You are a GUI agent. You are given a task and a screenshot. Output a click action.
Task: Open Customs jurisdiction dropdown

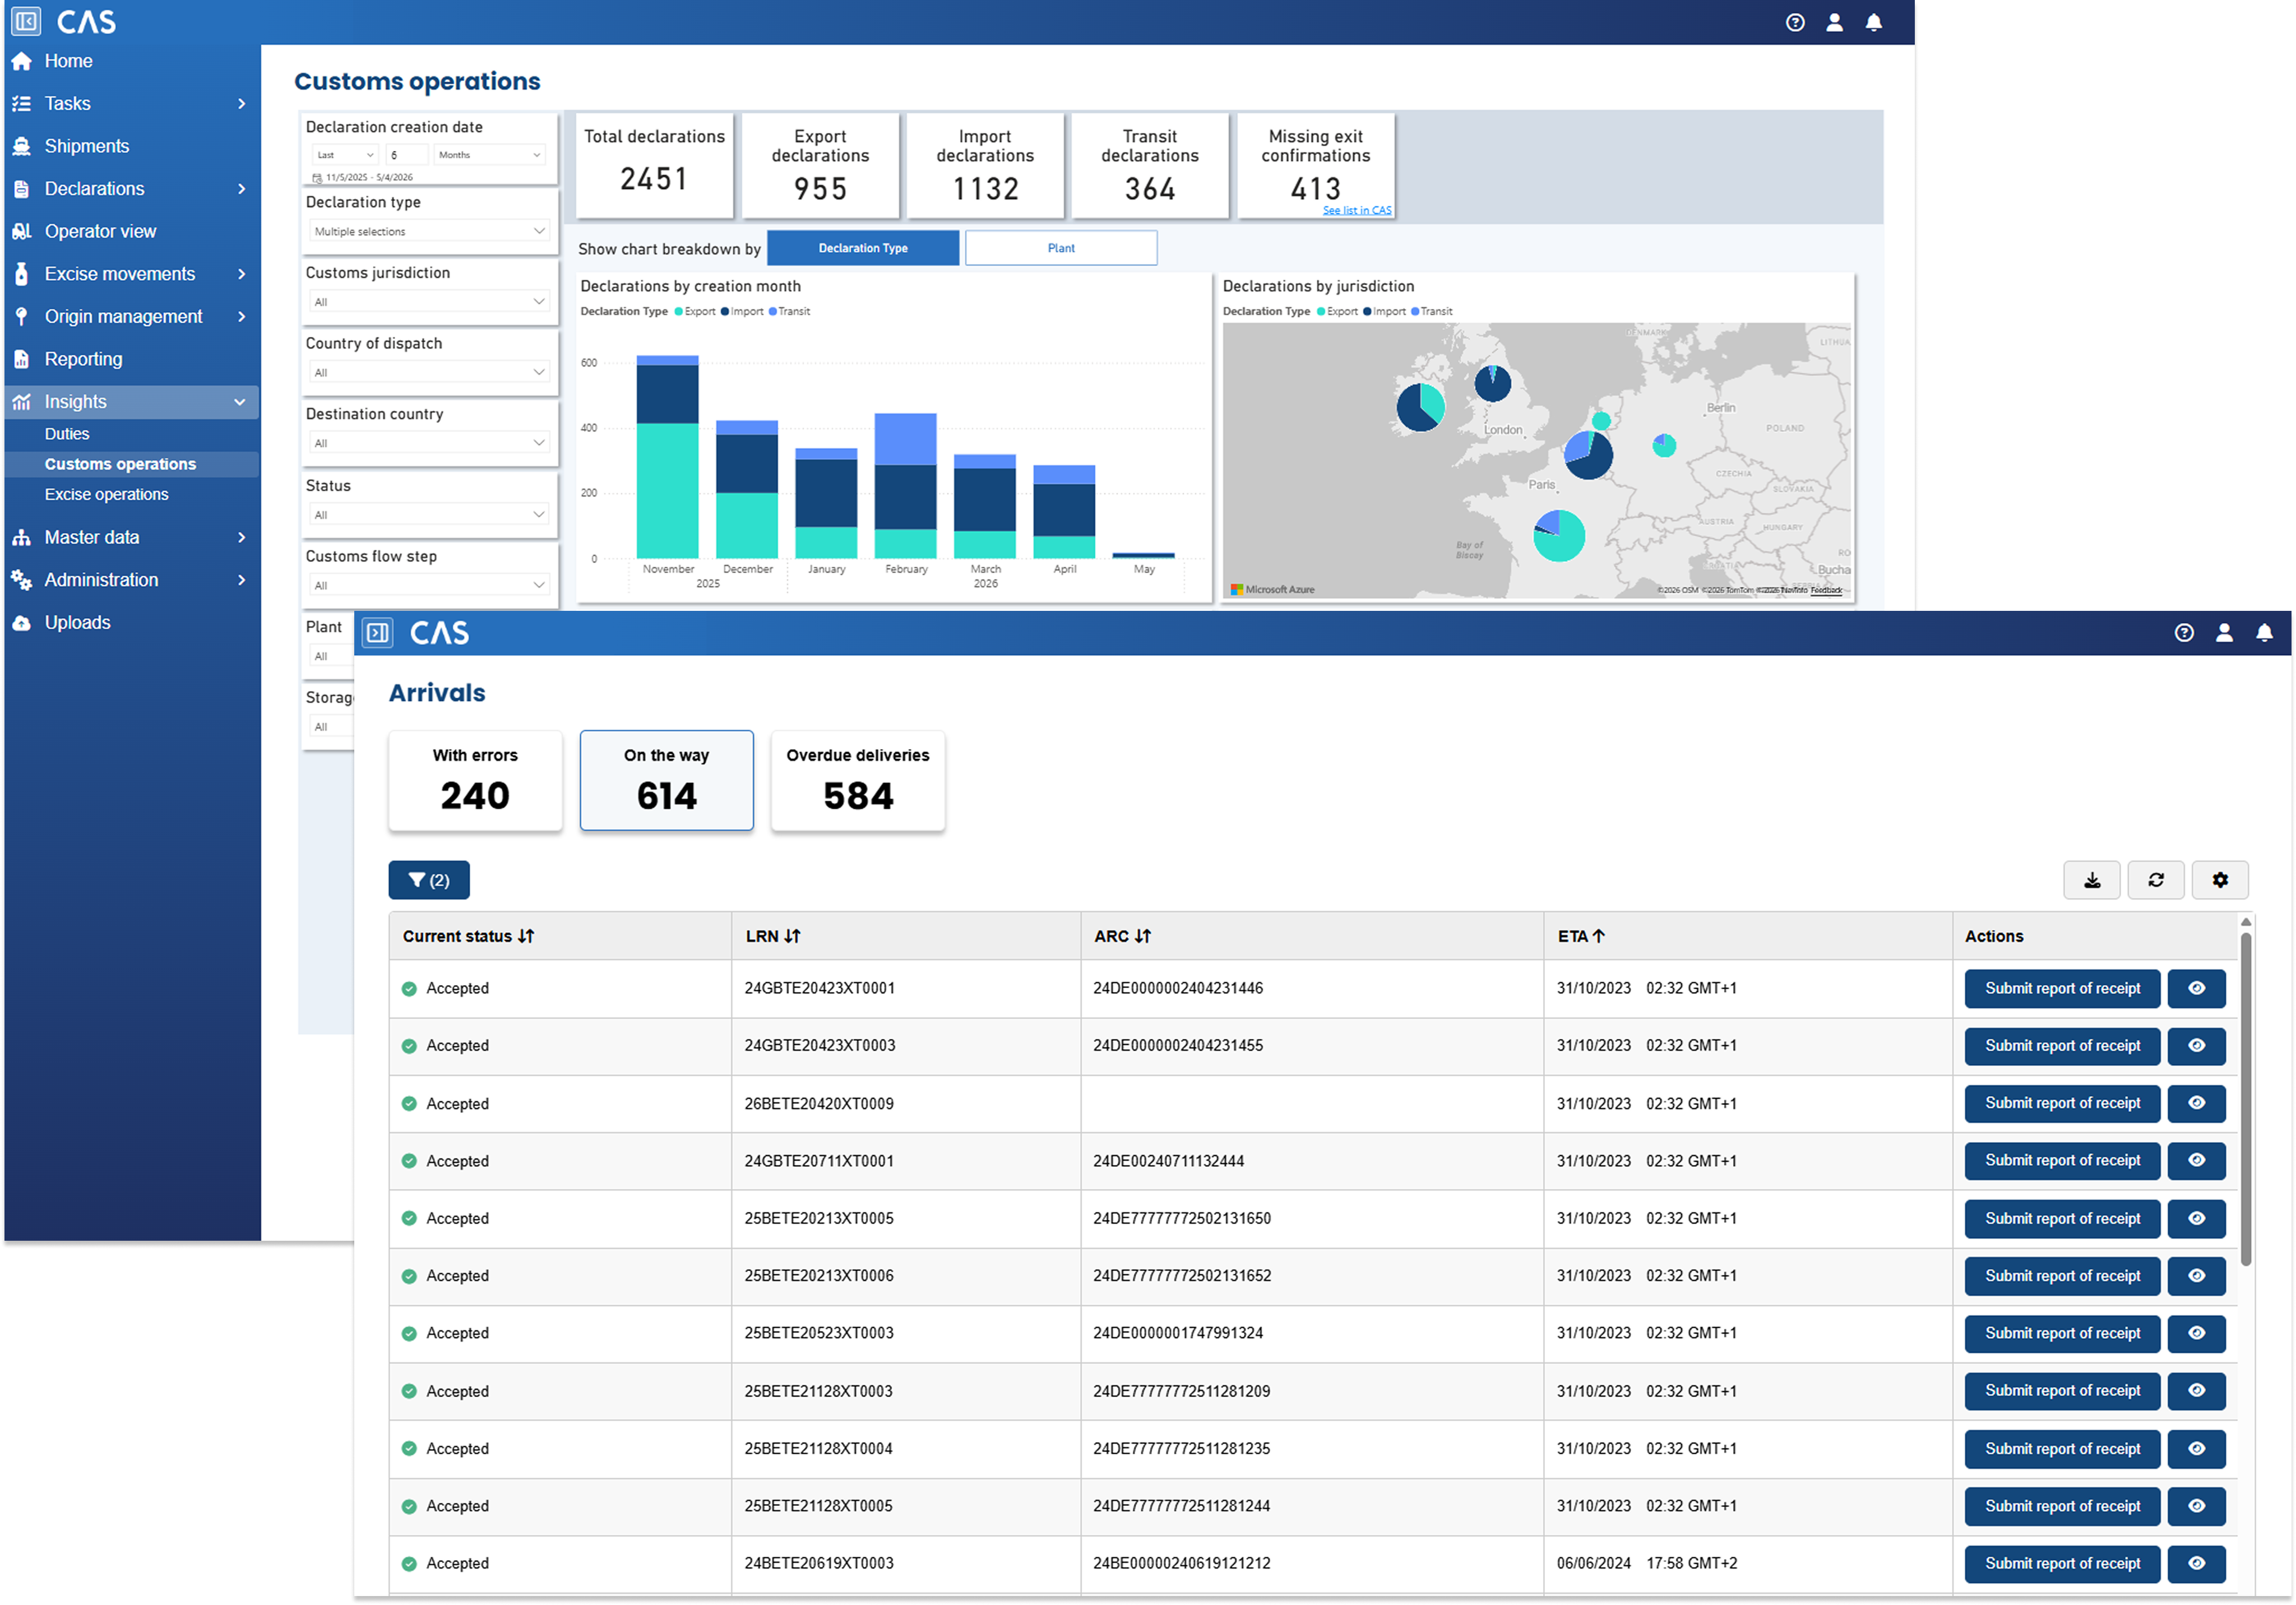pos(430,302)
